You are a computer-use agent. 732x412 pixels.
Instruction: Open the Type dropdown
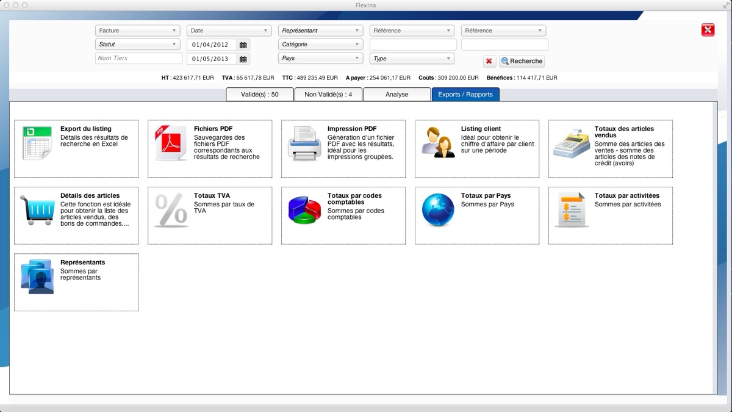412,59
